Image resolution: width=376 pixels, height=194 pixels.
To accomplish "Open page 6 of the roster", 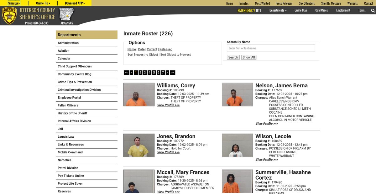I will pyautogui.click(x=159, y=73).
